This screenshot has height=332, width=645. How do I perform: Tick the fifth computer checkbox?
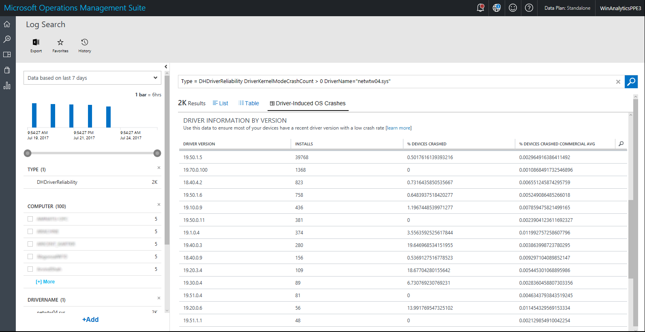point(30,269)
